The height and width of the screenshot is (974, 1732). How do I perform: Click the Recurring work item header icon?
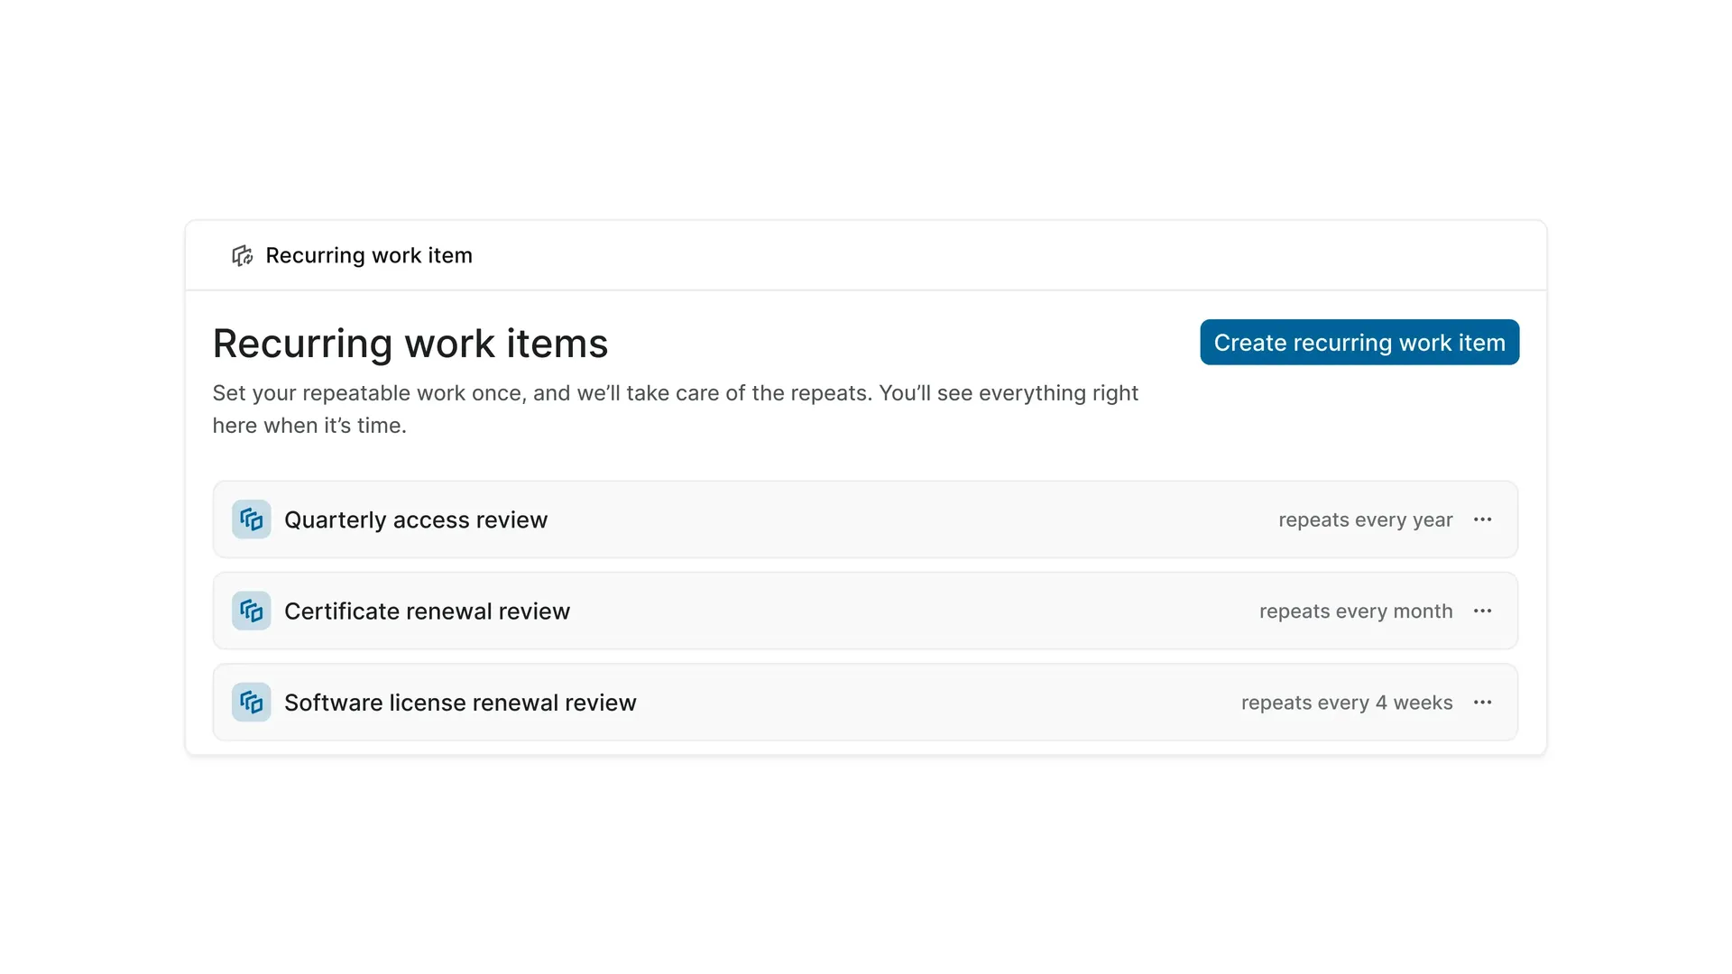(242, 256)
